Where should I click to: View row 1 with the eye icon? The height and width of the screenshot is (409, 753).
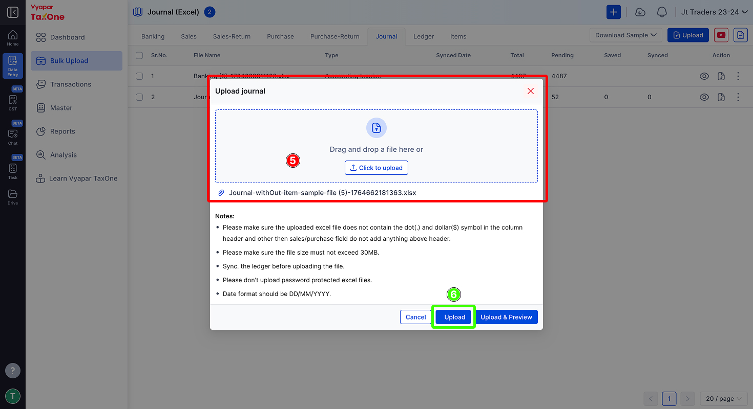pos(704,76)
